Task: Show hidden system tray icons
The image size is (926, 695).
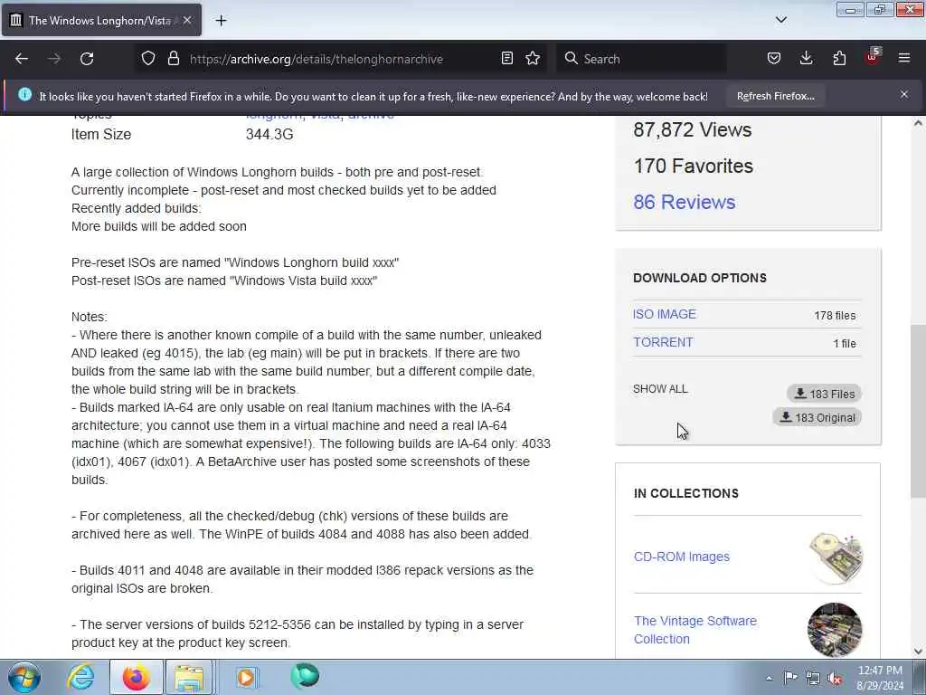Action: click(x=769, y=678)
